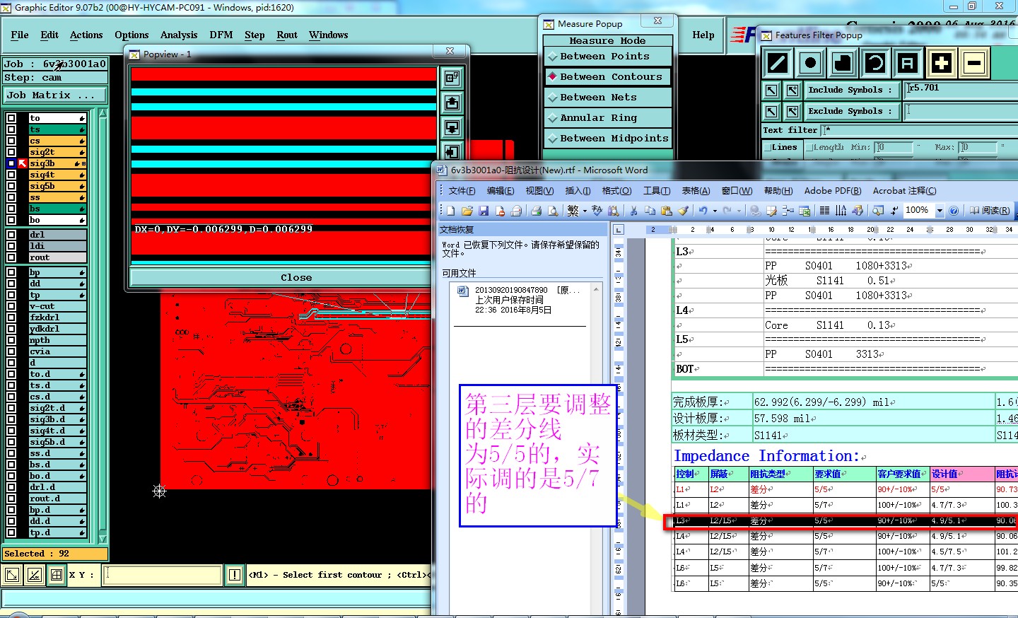Toggle checkbox for layer 'ts'
This screenshot has height=618, width=1018.
click(x=11, y=129)
